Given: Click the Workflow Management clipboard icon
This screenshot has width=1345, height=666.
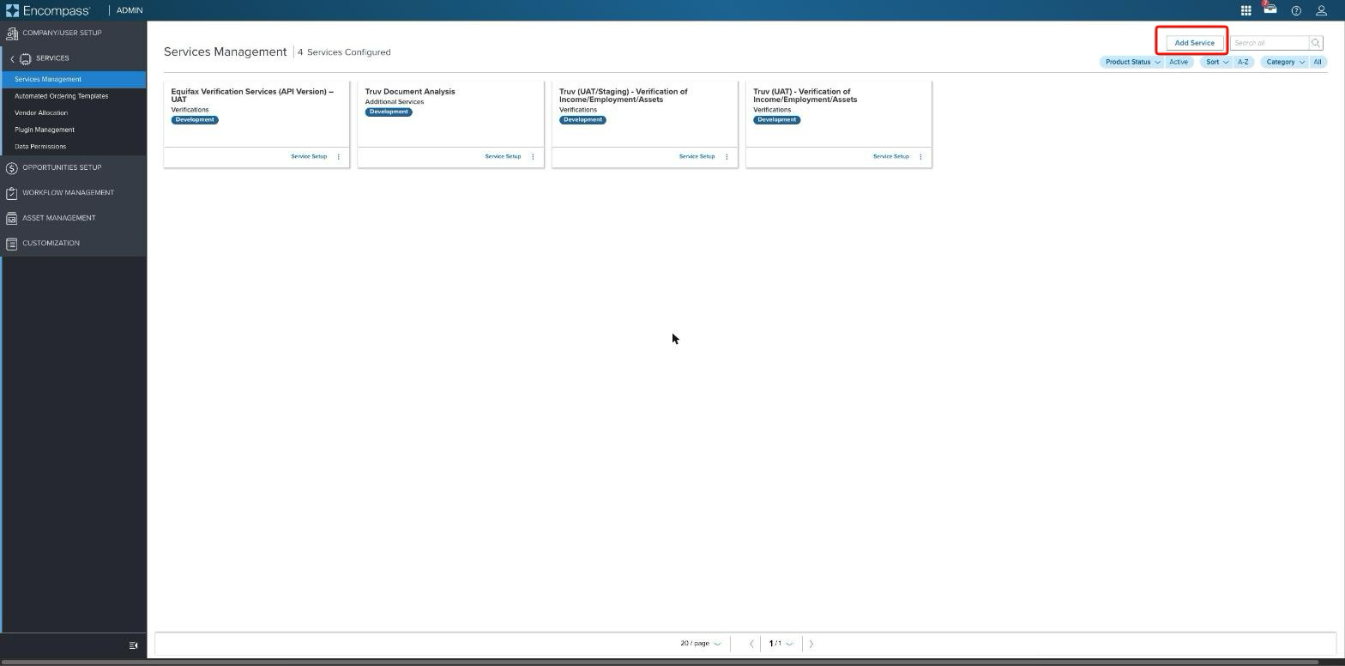Looking at the screenshot, I should point(12,193).
